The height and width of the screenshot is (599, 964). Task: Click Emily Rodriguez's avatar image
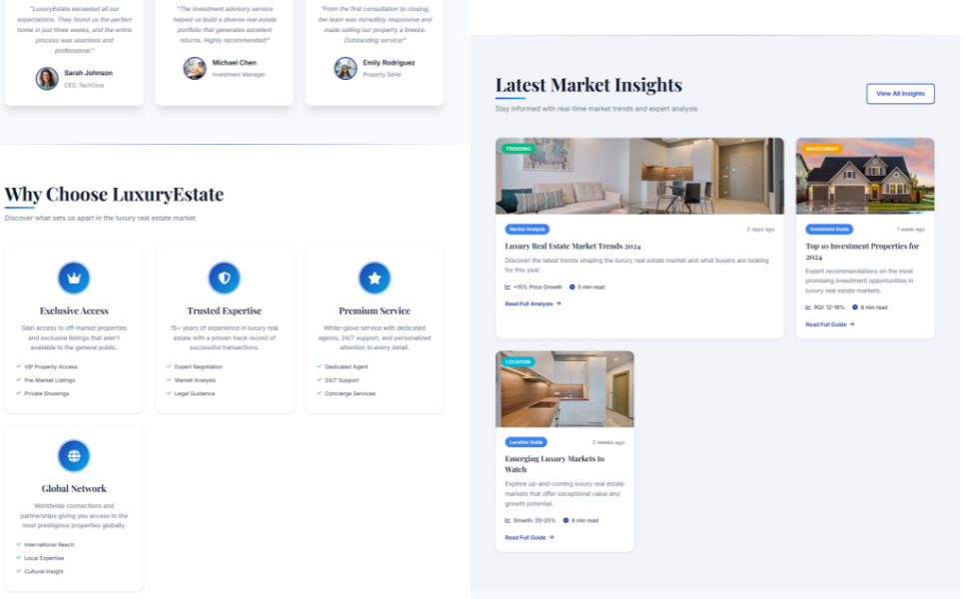coord(346,68)
